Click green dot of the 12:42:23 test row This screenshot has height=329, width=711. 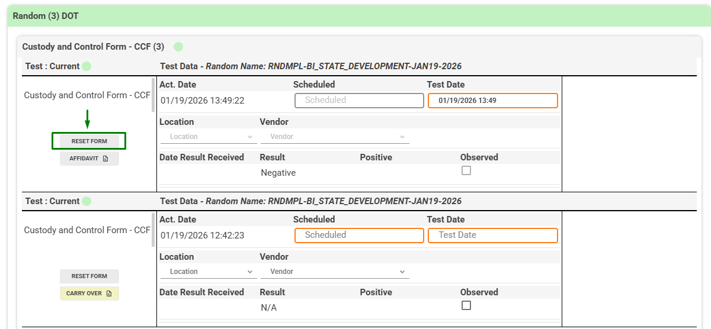tap(87, 201)
